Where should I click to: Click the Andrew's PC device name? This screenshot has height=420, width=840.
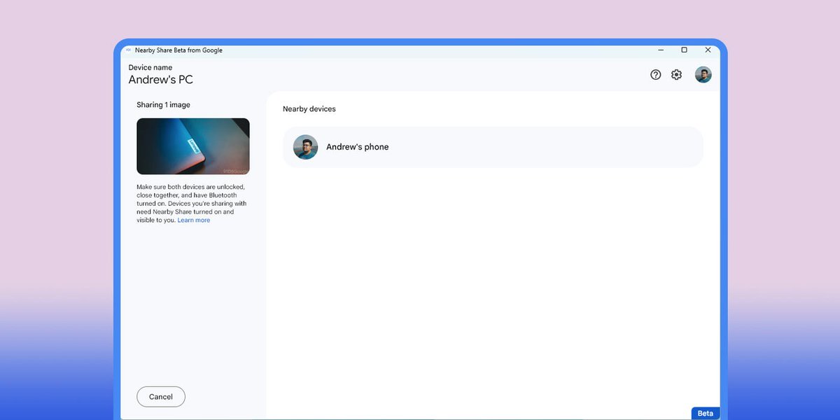(161, 80)
